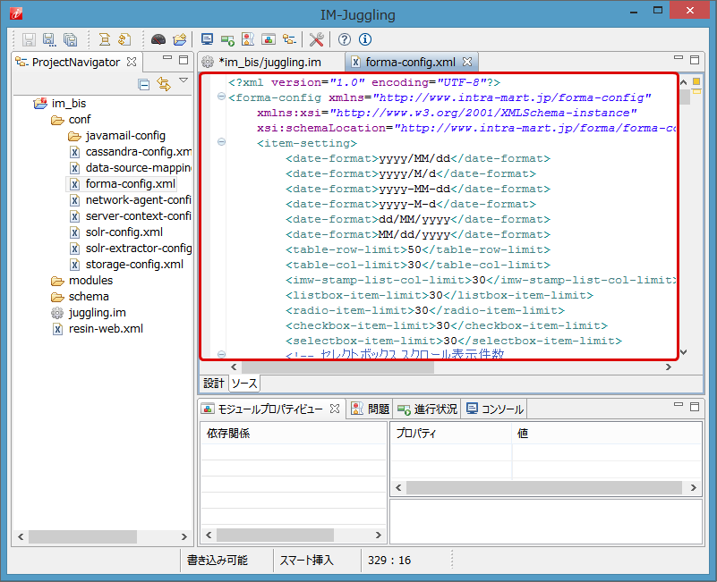The image size is (717, 582).
Task: Click the question mark help icon
Action: [345, 39]
